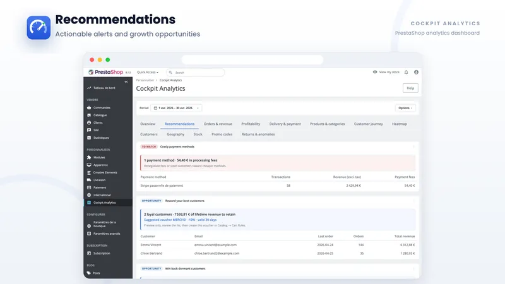505x284 pixels.
Task: Click in the Search field
Action: (x=196, y=73)
